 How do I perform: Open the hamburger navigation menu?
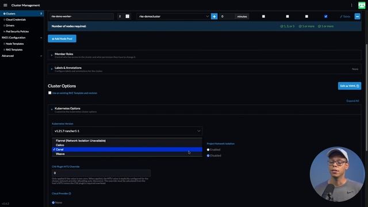click(5, 5)
